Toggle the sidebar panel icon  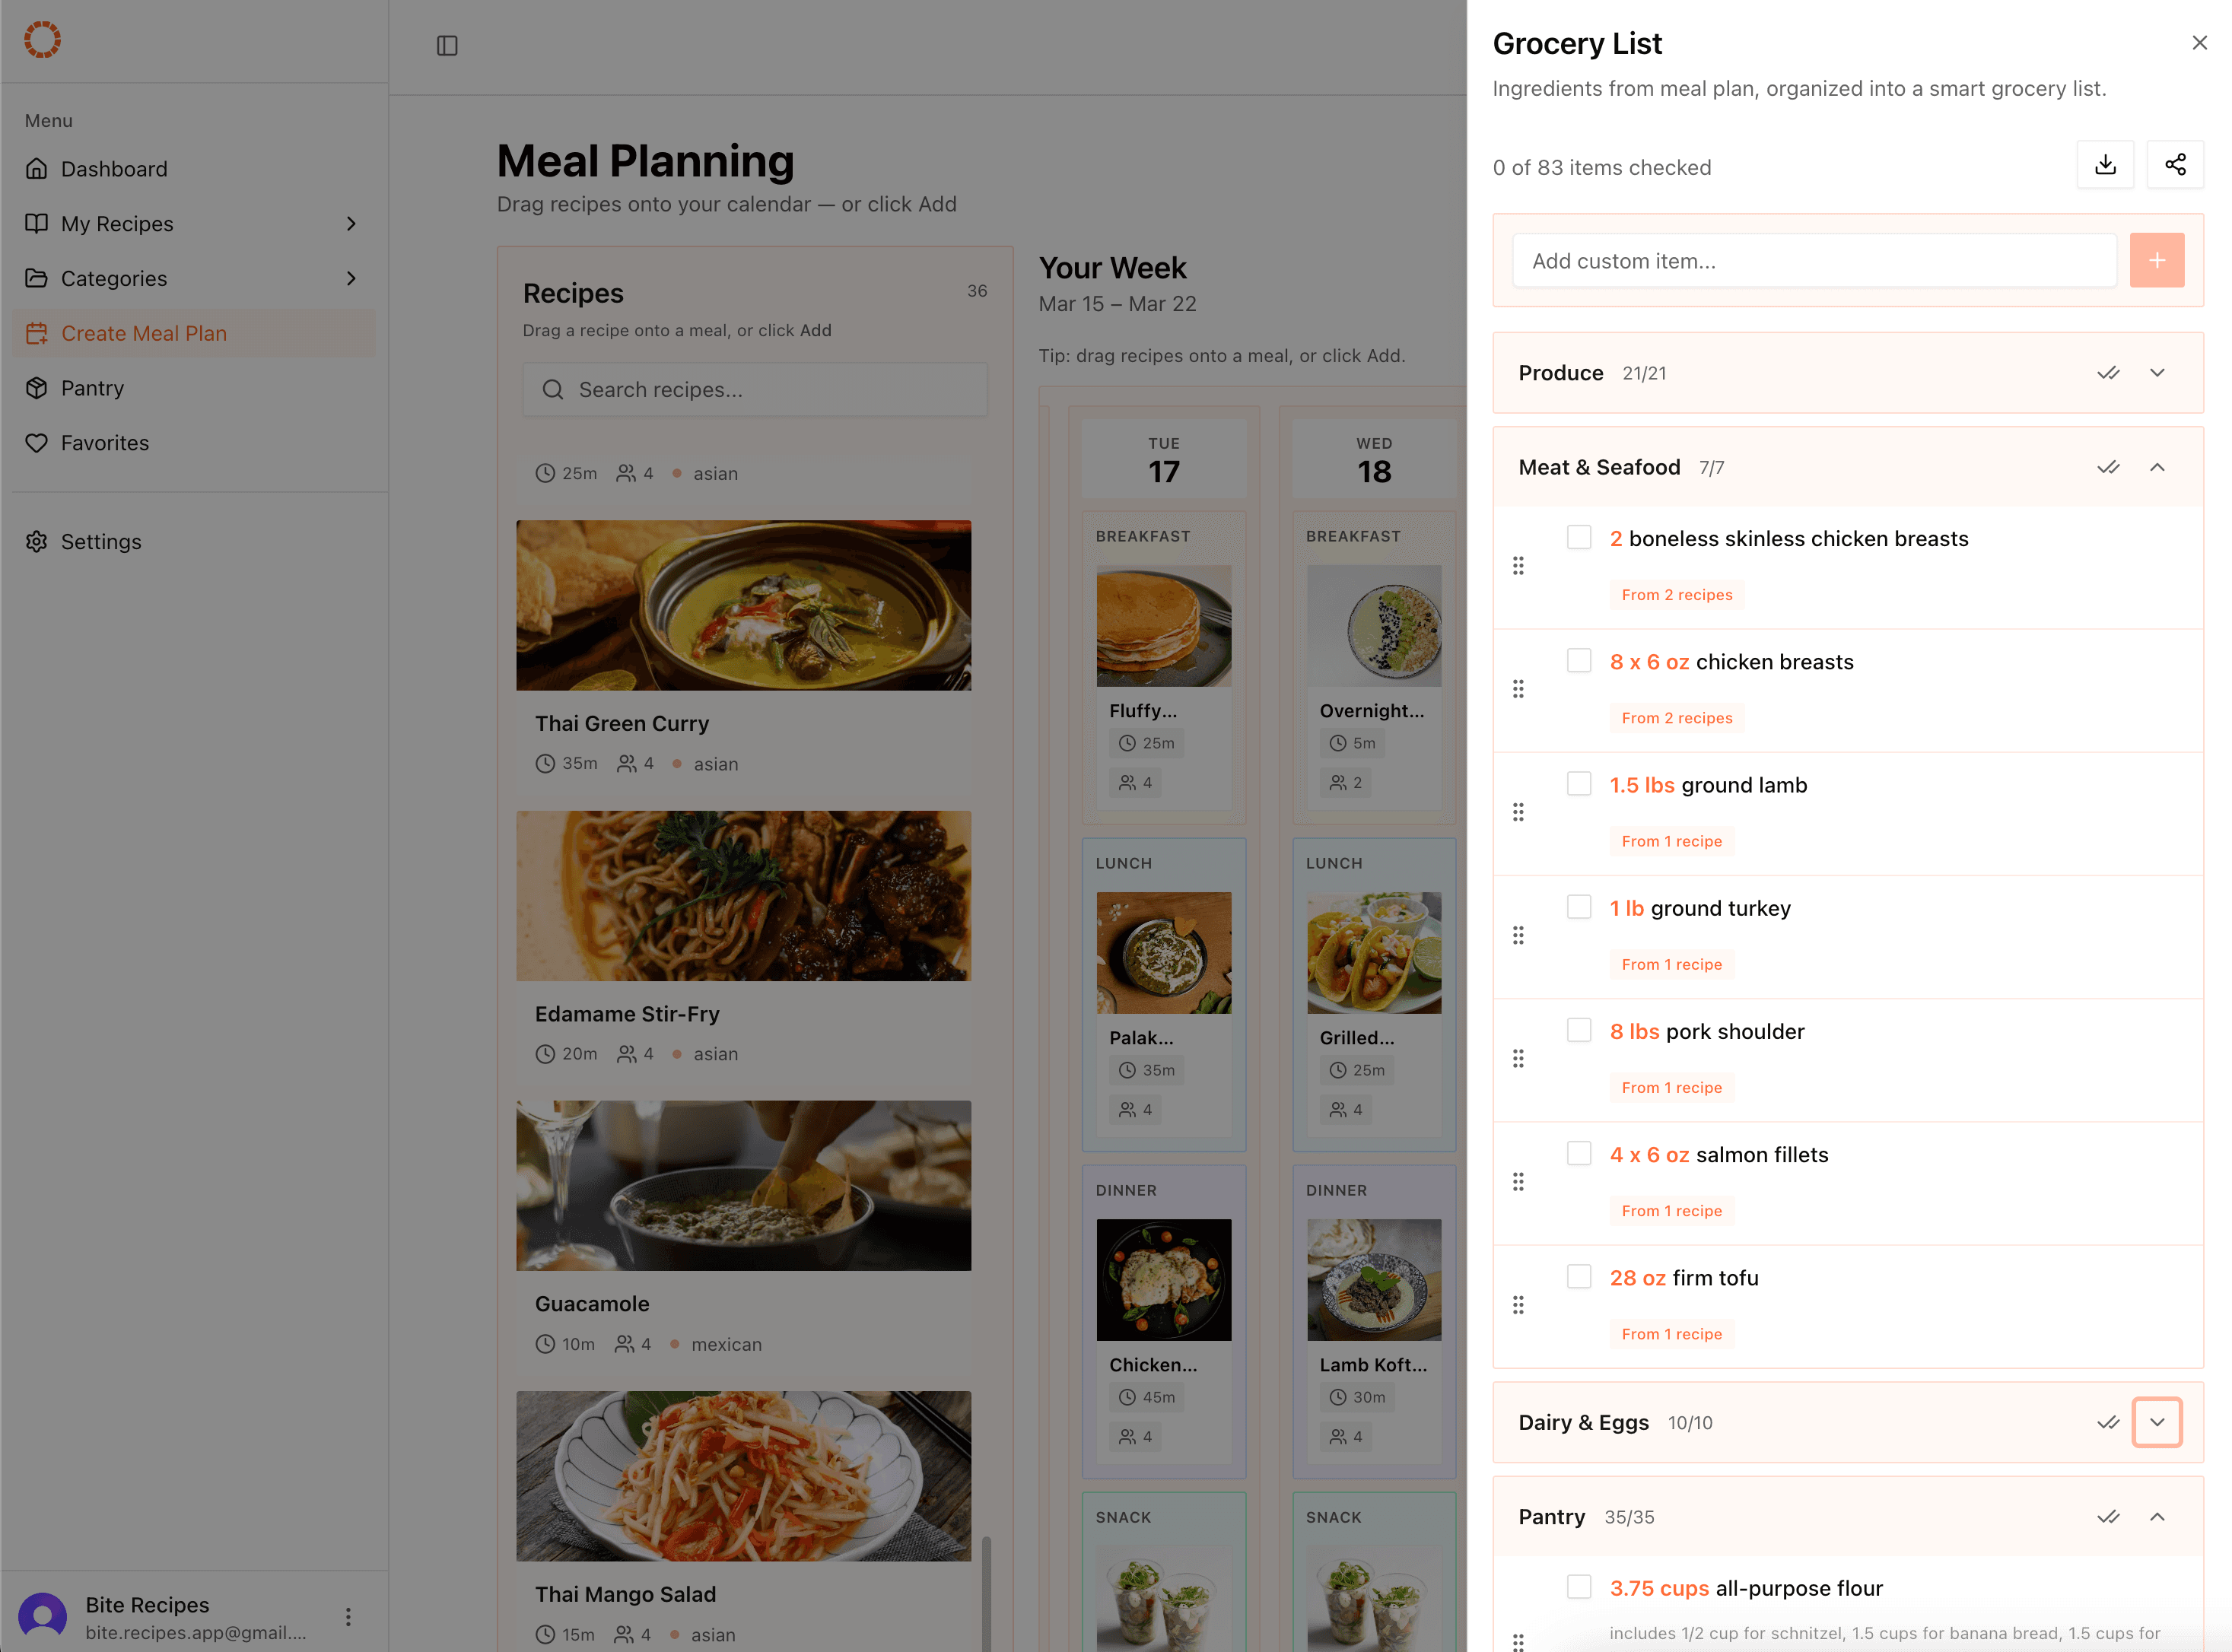(447, 46)
